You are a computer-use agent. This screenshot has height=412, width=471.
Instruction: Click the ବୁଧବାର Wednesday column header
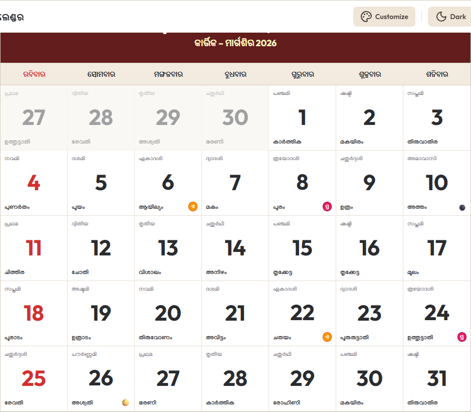235,74
